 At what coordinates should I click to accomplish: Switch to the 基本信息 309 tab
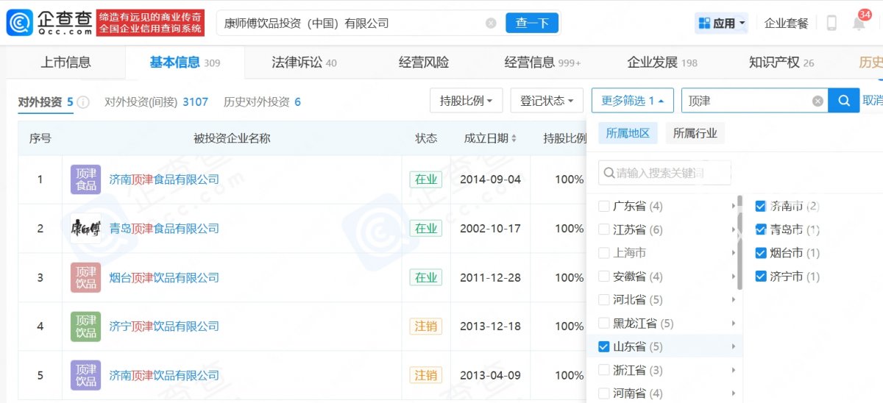[x=185, y=63]
